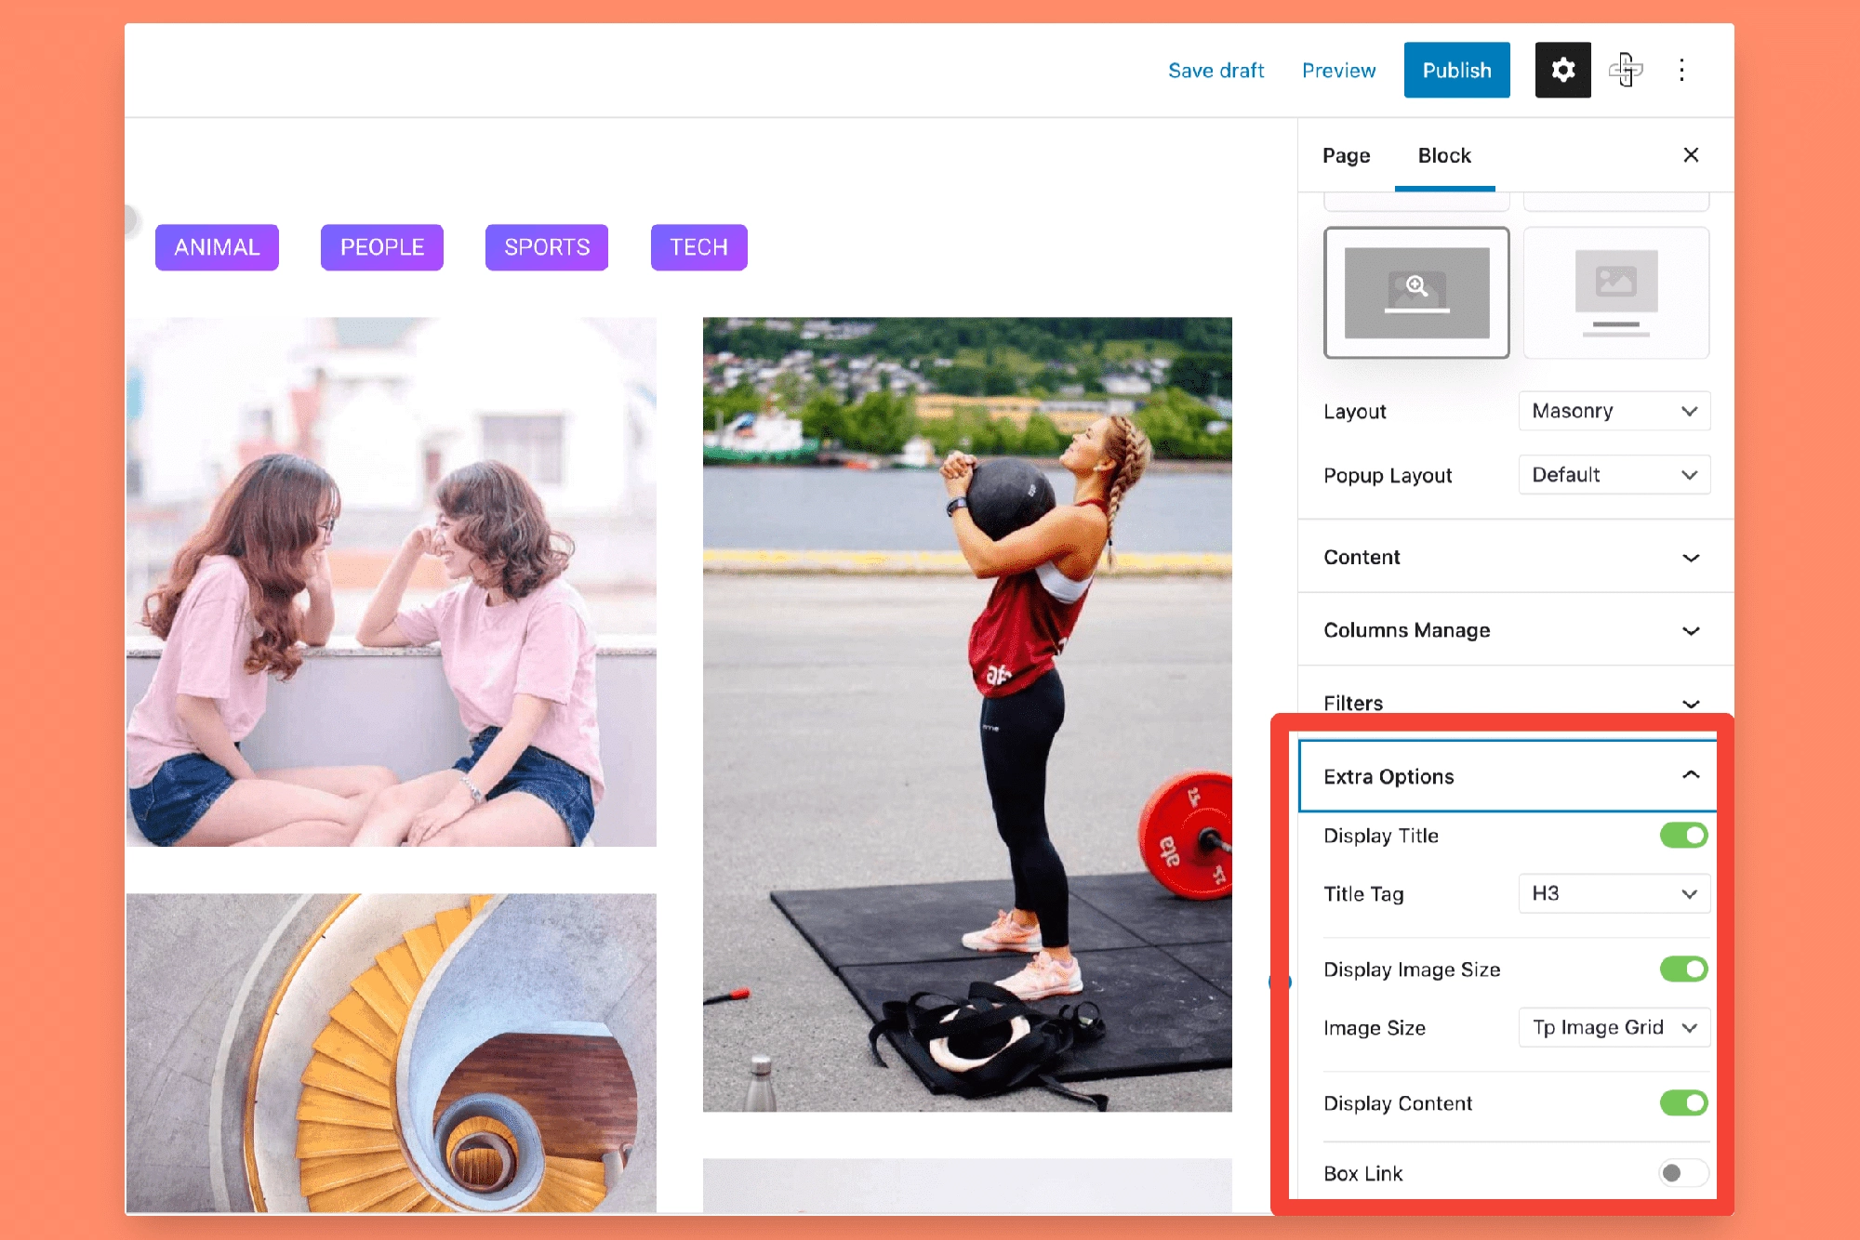Viewport: 1860px width, 1240px height.
Task: Click the first layout style icon
Action: click(x=1417, y=291)
